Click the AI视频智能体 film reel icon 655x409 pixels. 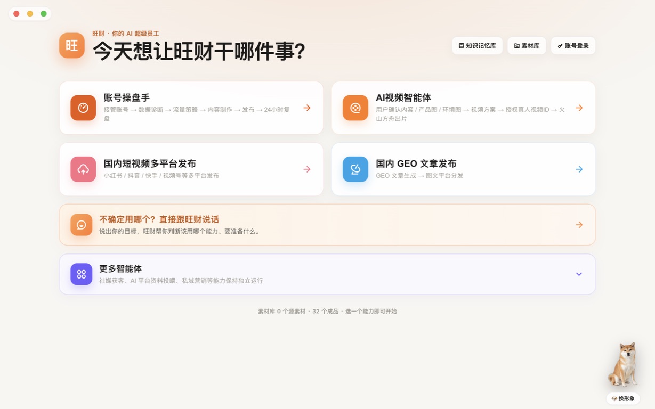click(x=355, y=108)
